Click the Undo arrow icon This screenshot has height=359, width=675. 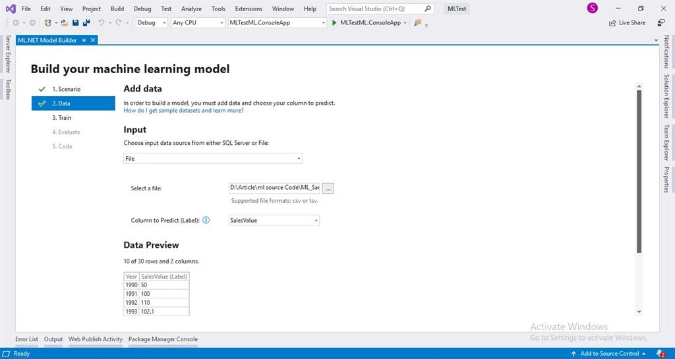(x=101, y=23)
